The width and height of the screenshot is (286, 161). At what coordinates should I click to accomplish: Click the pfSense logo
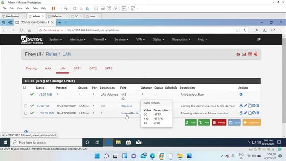click(x=32, y=40)
